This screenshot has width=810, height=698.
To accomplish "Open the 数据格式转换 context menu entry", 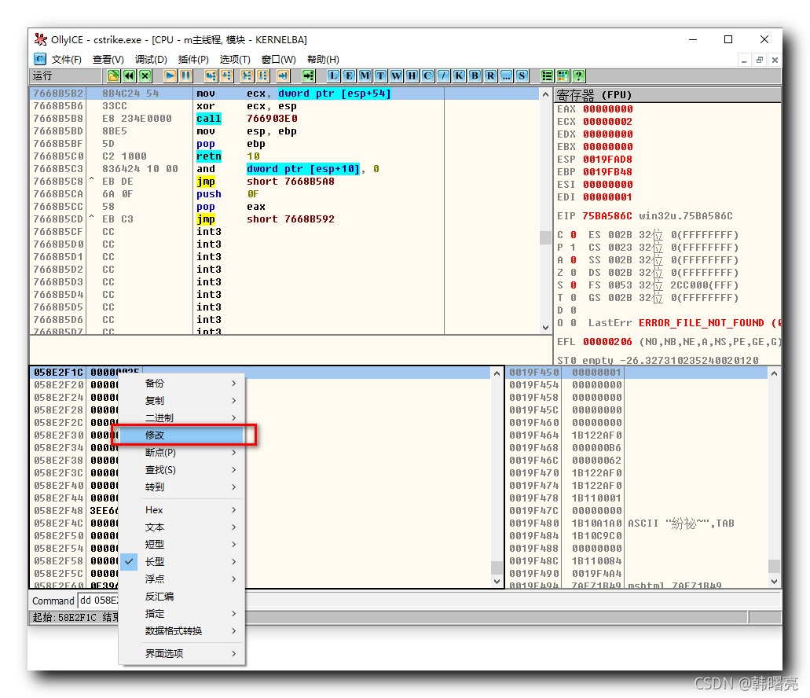I will click(181, 631).
